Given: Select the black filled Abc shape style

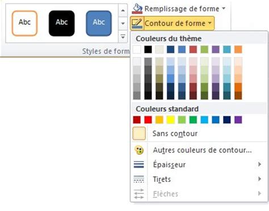Looking at the screenshot, I should [x=62, y=23].
